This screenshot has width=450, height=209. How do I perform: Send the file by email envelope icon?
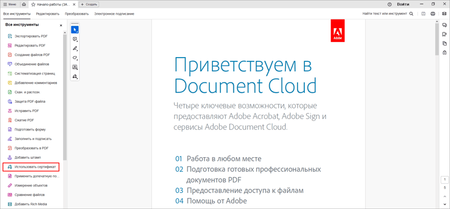[x=444, y=14]
